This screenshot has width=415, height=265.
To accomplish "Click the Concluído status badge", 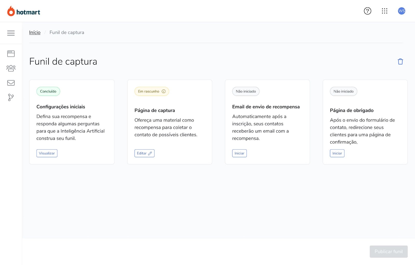I will tap(48, 91).
